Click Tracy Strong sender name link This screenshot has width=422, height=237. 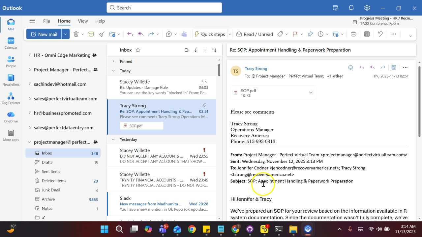pos(256,68)
